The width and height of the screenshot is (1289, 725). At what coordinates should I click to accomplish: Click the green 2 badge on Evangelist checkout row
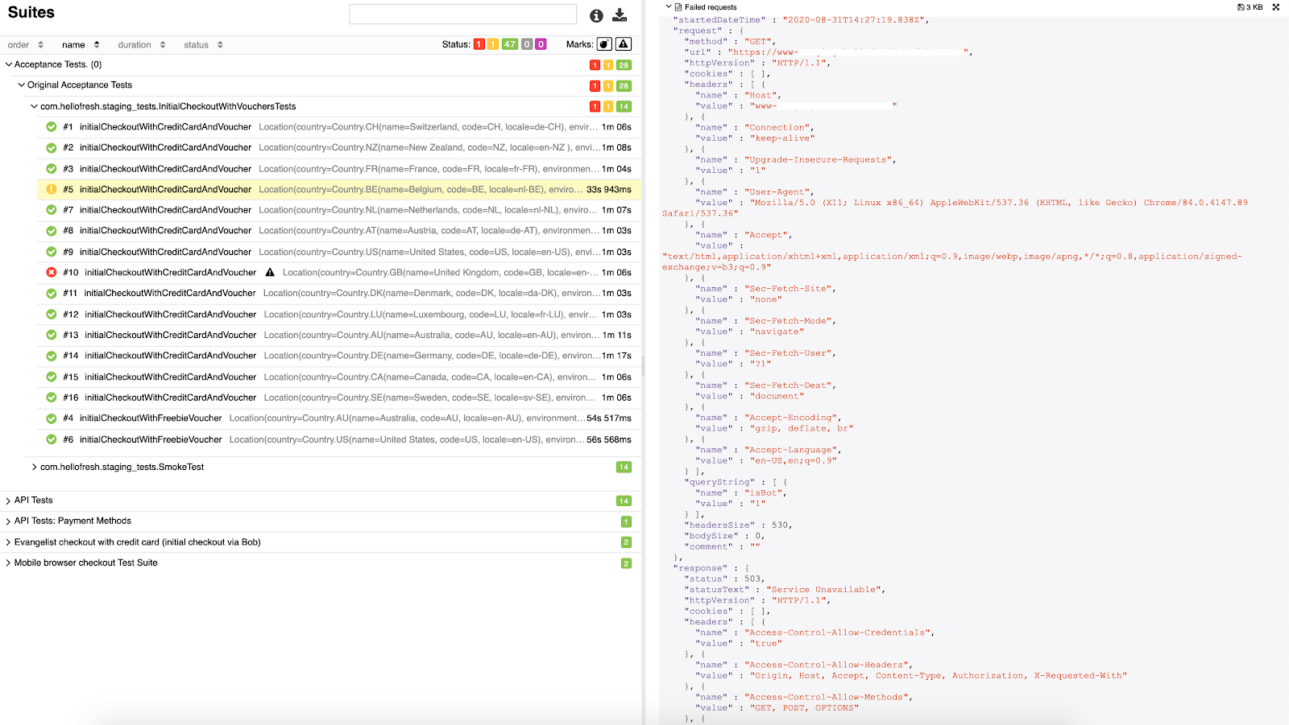click(x=626, y=542)
